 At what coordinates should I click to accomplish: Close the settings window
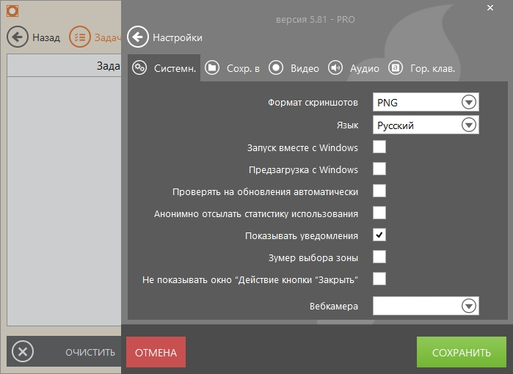[490, 7]
